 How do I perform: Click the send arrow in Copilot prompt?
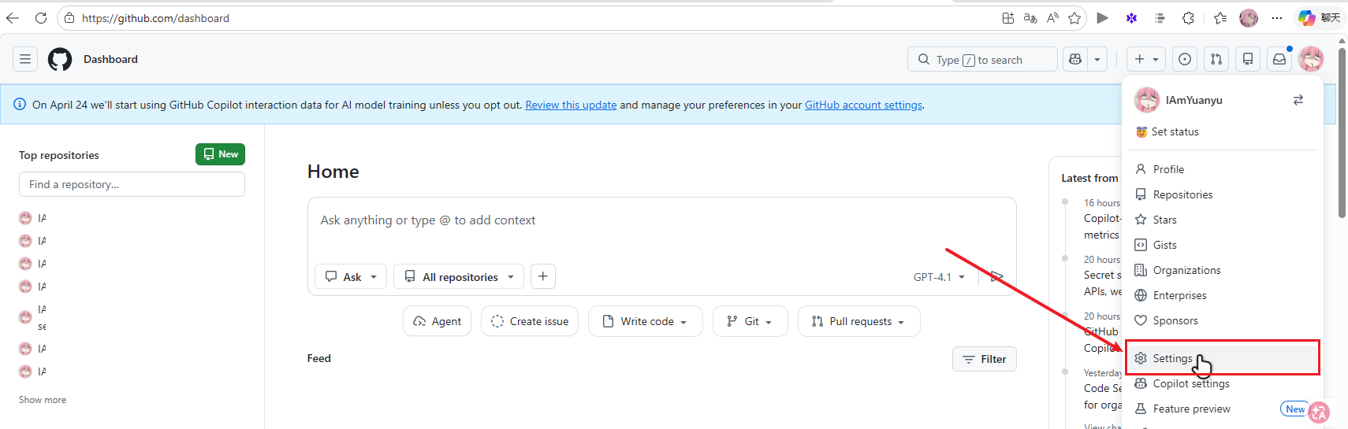pyautogui.click(x=996, y=276)
